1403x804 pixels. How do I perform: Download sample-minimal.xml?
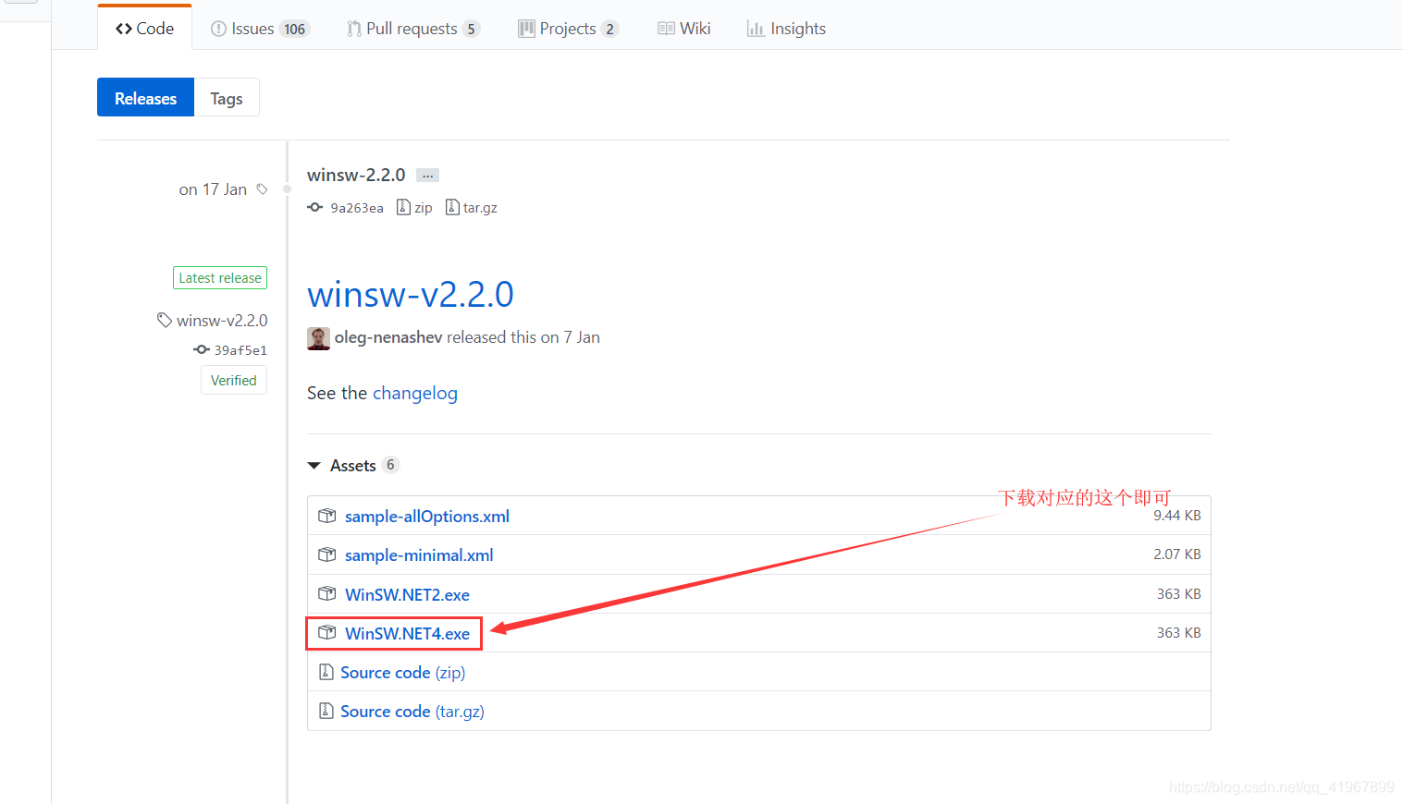tap(419, 554)
